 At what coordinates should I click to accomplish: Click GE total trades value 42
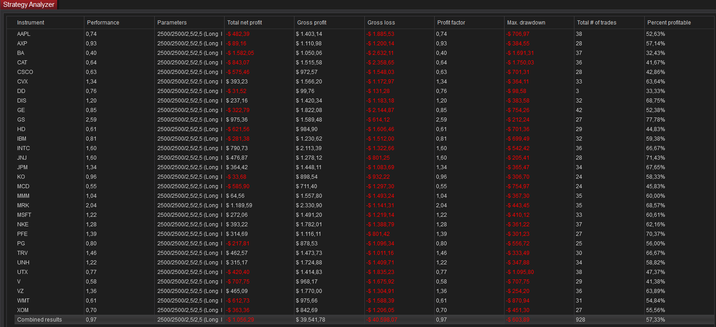(x=579, y=110)
